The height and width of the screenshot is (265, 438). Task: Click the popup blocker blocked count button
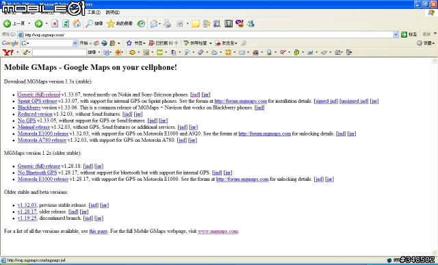[x=164, y=43]
